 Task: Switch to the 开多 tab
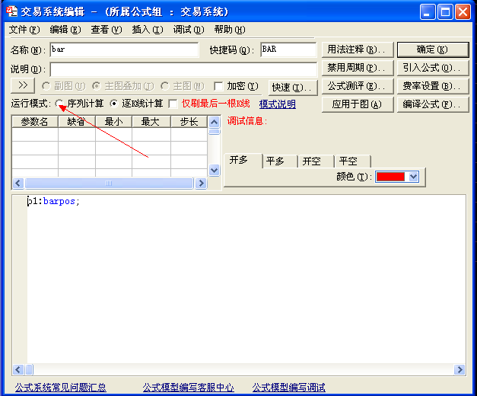pos(243,160)
